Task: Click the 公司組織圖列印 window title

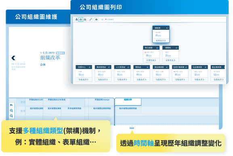Action: 101,7
